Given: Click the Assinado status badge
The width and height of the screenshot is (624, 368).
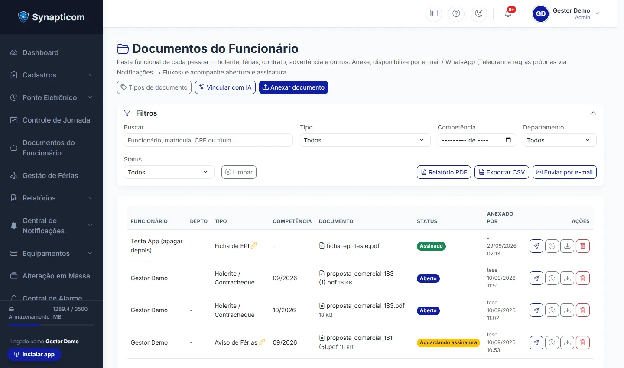Looking at the screenshot, I should (x=431, y=246).
